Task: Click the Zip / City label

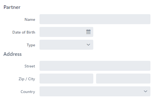Action: pos(27,79)
